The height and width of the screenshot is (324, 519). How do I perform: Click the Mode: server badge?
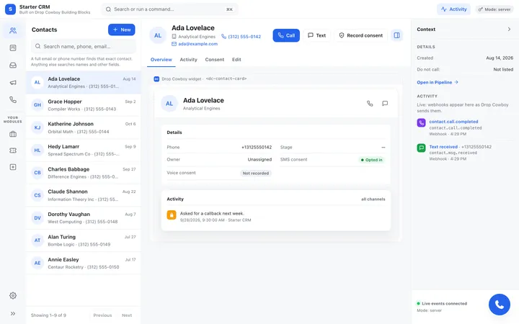[494, 9]
